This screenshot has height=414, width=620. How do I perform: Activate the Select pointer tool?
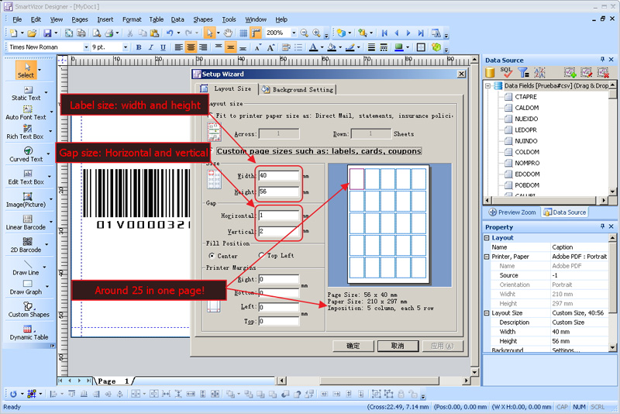pos(26,70)
